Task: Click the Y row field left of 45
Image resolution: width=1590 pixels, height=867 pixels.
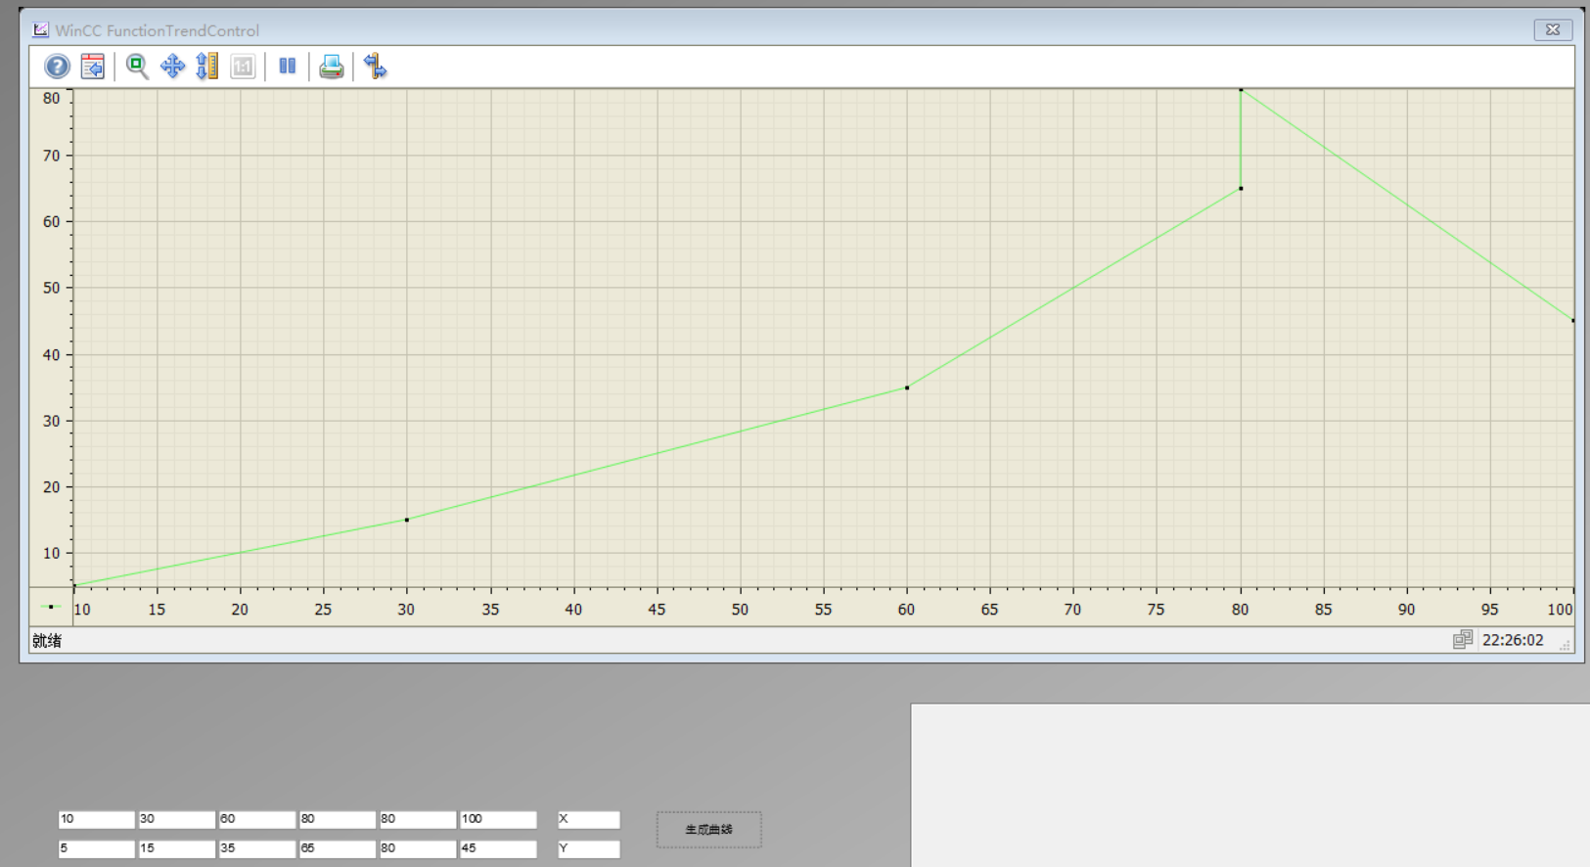Action: coord(417,849)
